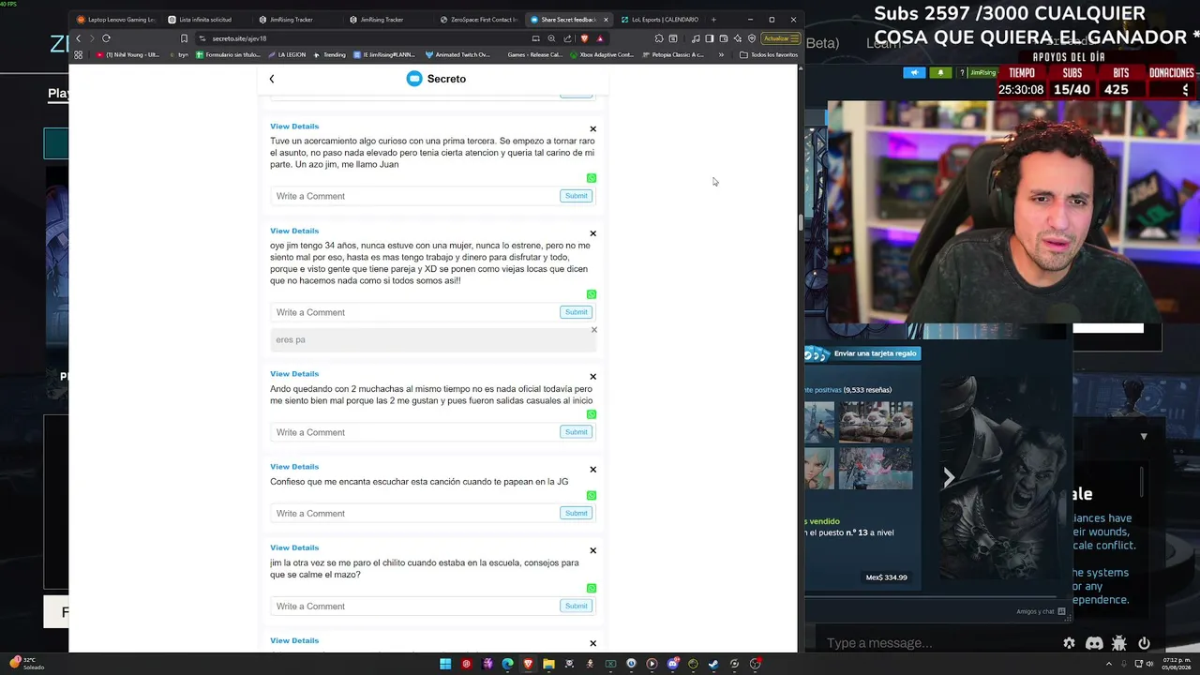Click the Brave Rewards triangle icon
Image resolution: width=1200 pixels, height=675 pixels.
[600, 38]
